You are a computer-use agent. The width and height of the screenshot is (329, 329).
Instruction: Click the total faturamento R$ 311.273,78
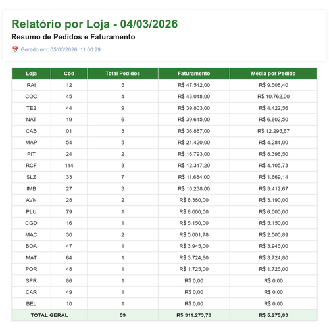(x=194, y=315)
